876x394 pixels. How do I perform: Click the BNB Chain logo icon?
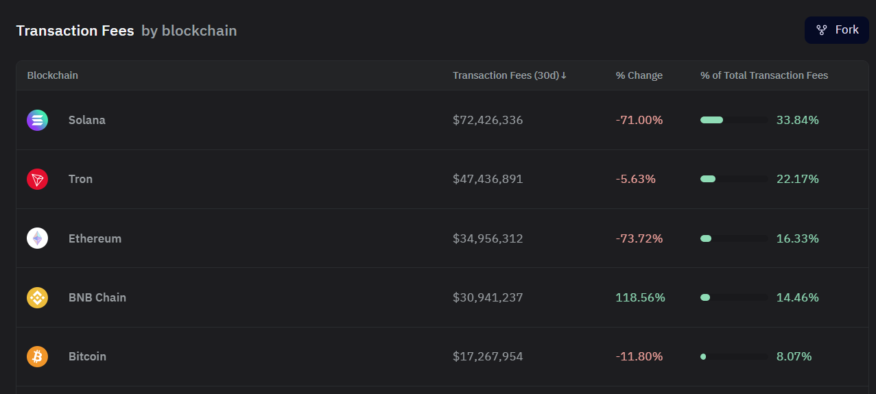pyautogui.click(x=37, y=297)
